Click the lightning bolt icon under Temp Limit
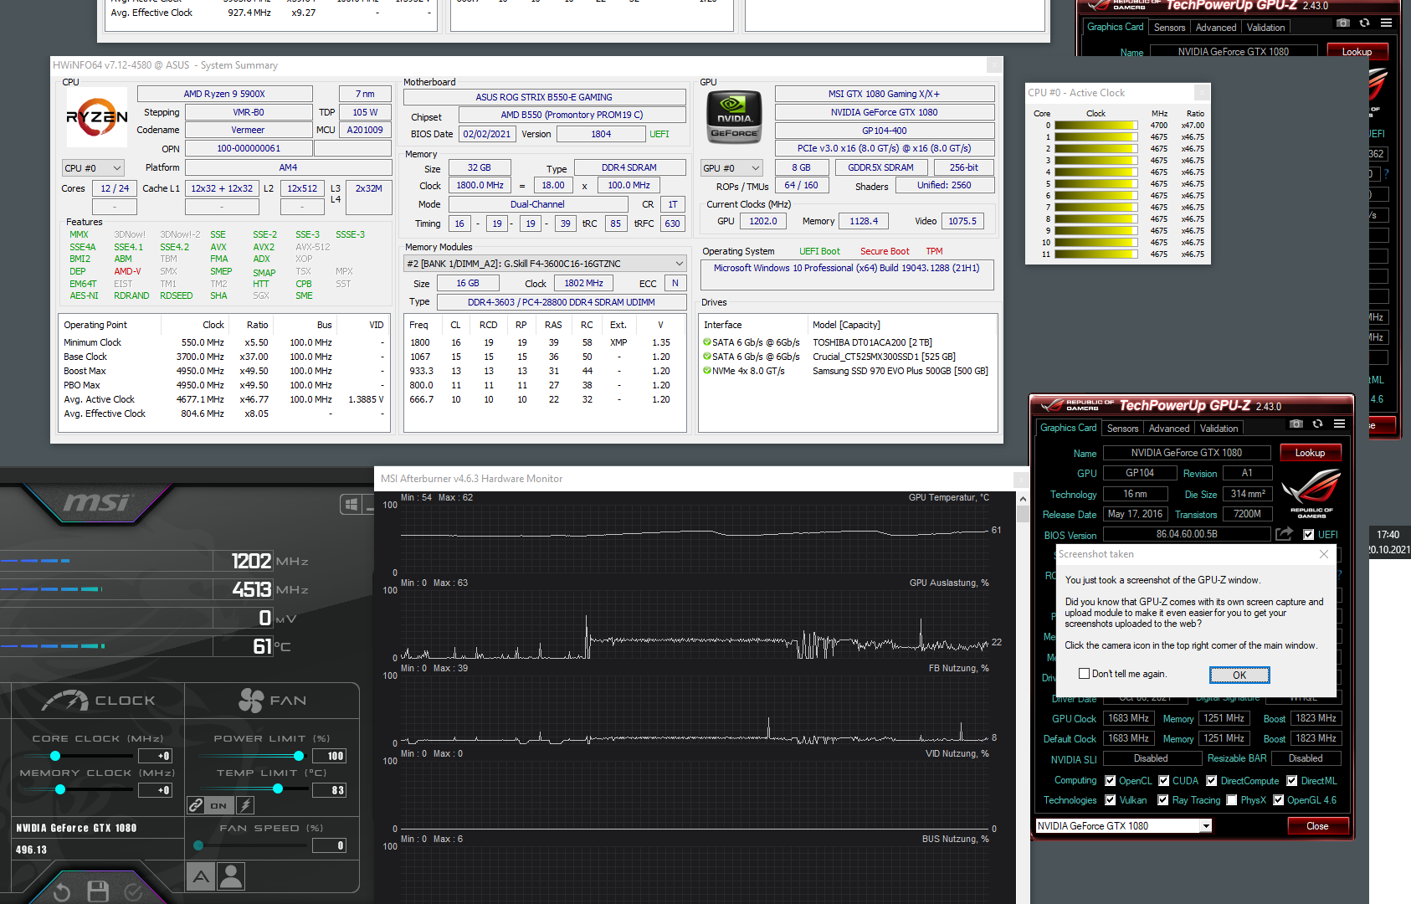This screenshot has width=1411, height=904. (x=245, y=805)
